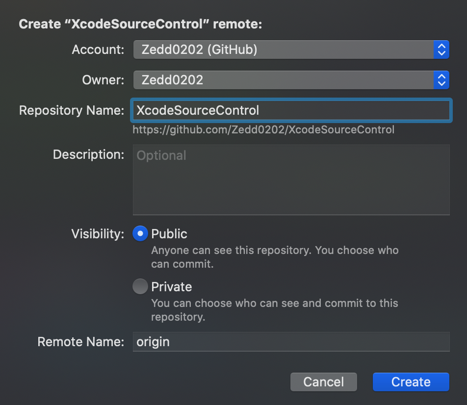Click the Public option description text

[x=275, y=257]
